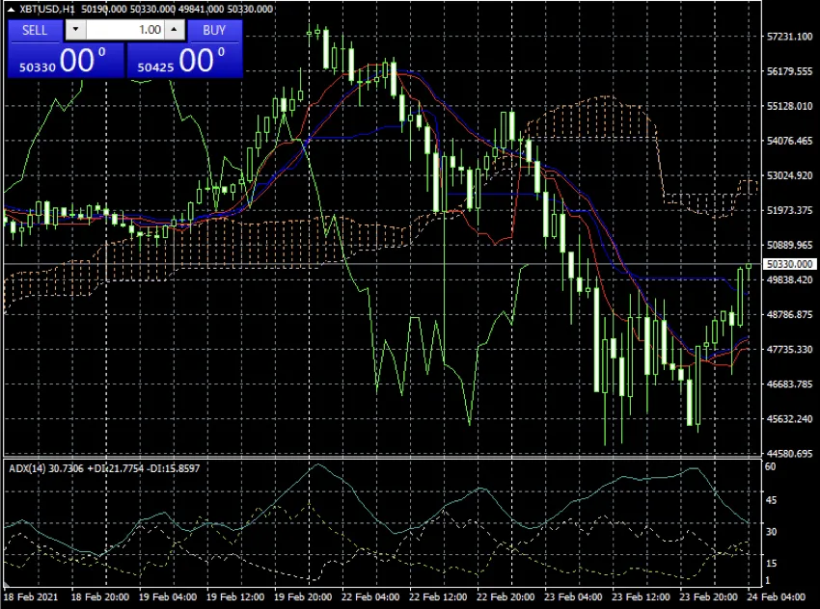Click price scale value 44580.695
This screenshot has height=609, width=820.
[790, 453]
